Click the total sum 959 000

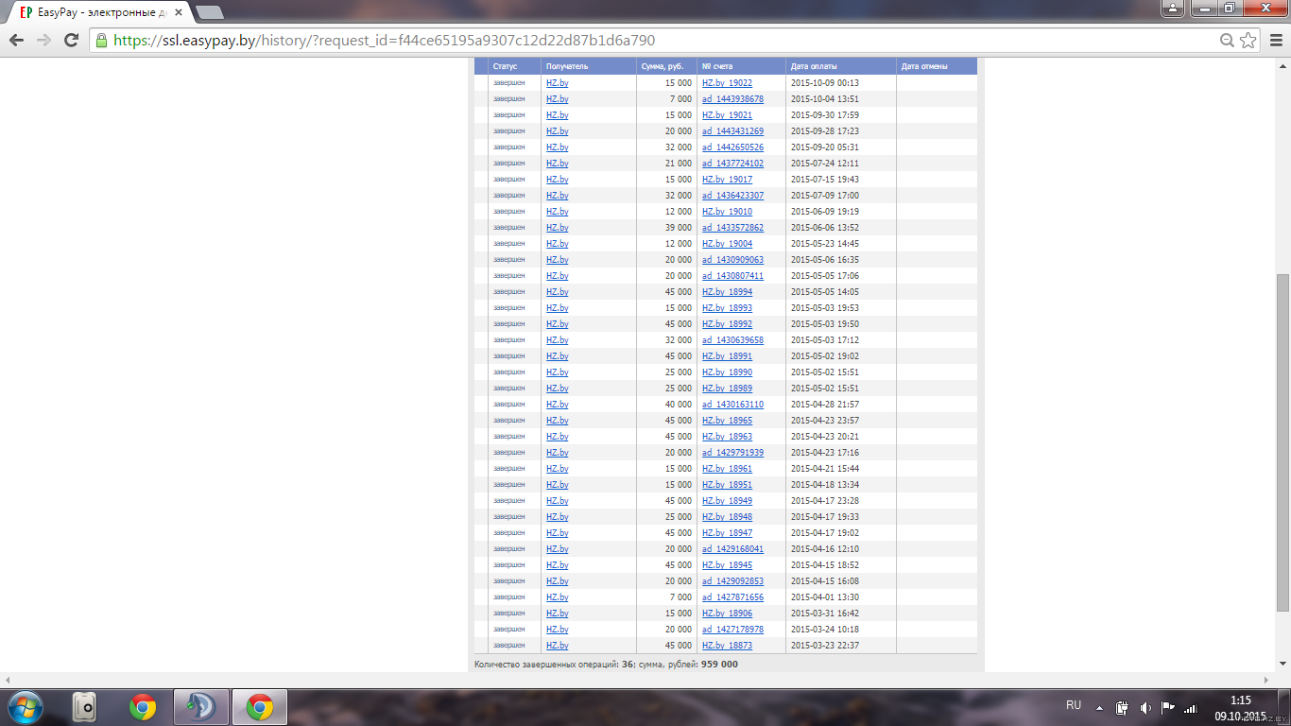(719, 665)
